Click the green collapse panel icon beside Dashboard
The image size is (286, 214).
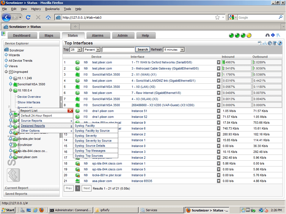tap(3, 33)
